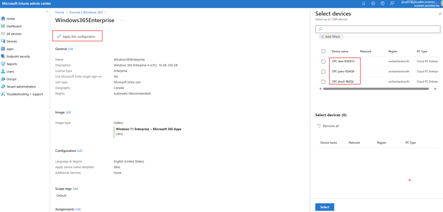Sort by the Region column in the upper device list

(393, 51)
